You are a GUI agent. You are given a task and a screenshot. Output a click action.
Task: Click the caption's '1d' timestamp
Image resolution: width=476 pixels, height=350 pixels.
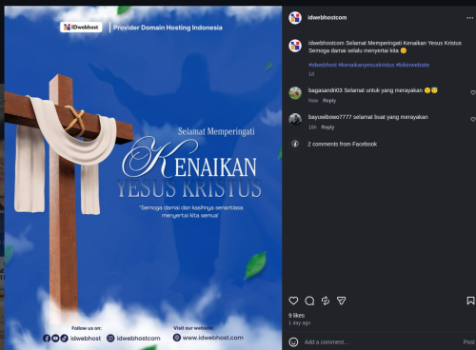click(311, 74)
